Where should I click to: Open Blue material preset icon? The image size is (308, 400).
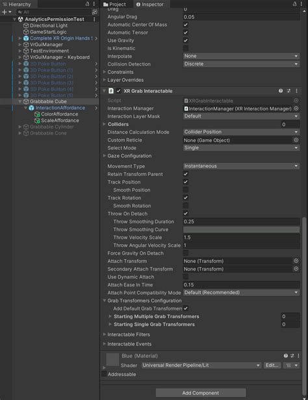pos(292,356)
